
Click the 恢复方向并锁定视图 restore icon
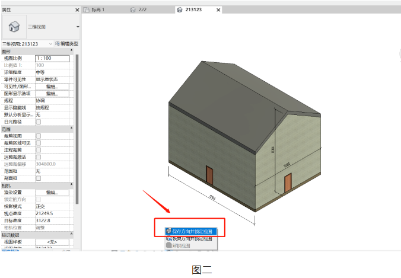pyautogui.click(x=169, y=238)
